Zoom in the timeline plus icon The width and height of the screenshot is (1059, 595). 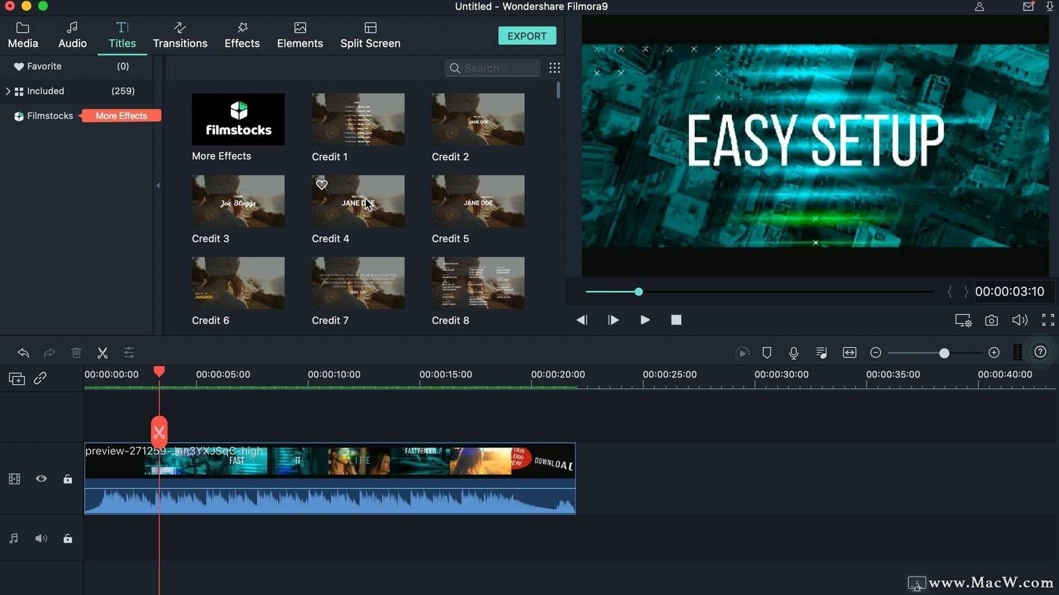coord(993,352)
